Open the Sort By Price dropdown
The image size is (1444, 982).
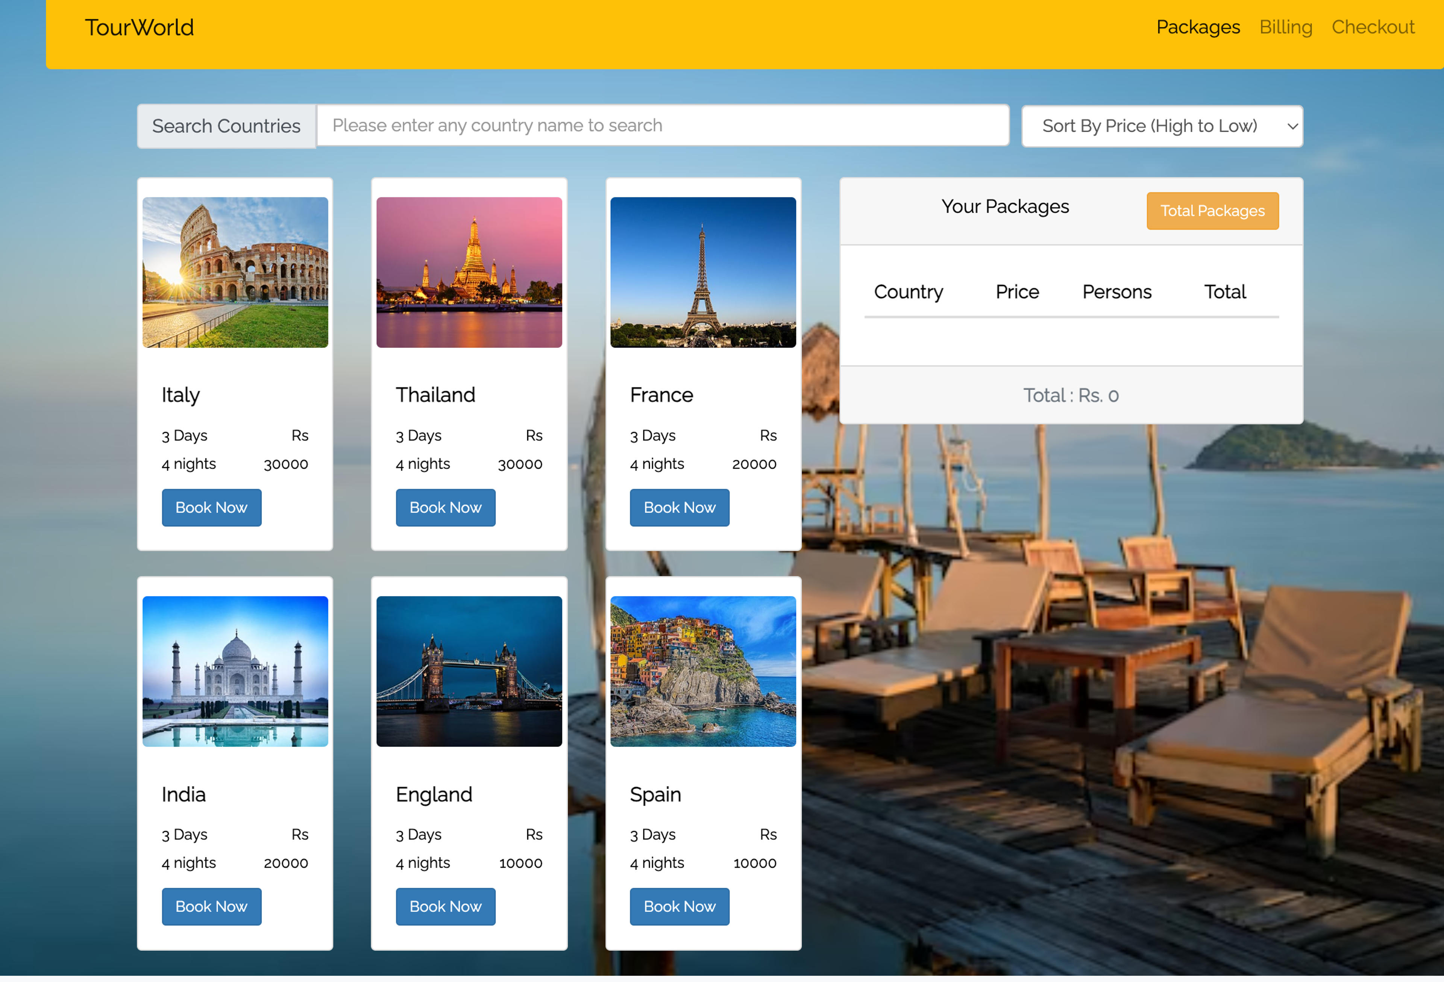tap(1162, 126)
